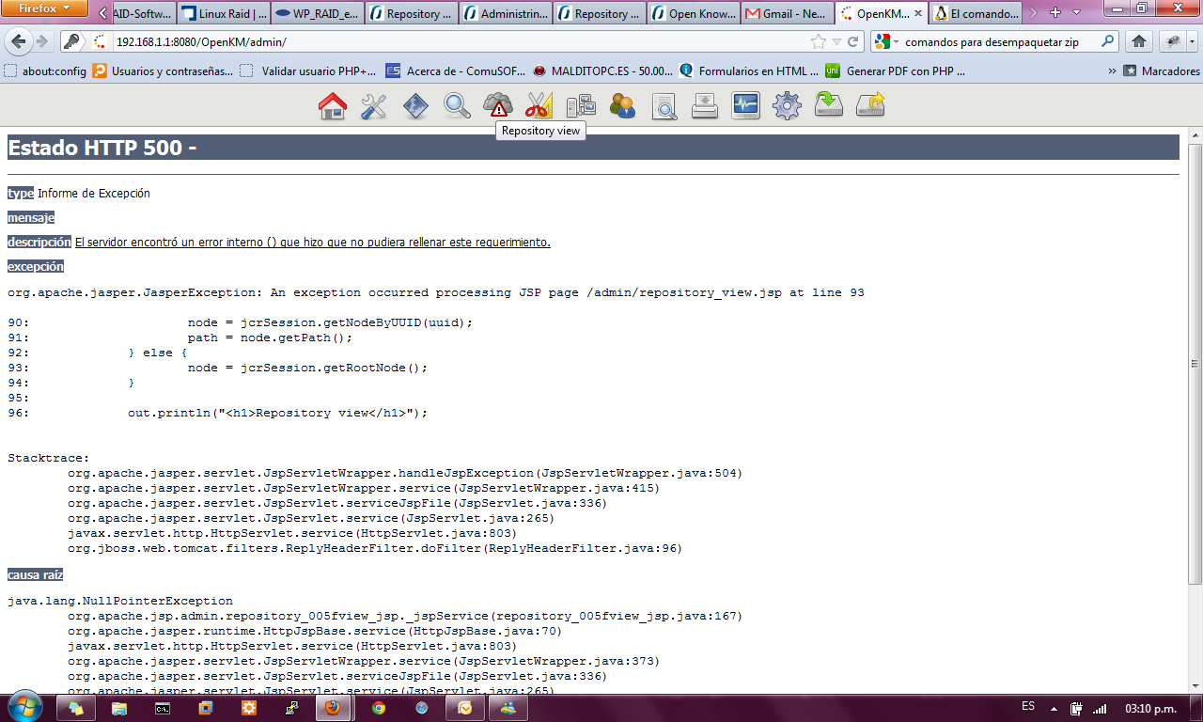Viewport: 1203px width, 722px height.
Task: Open the Firefox main menu dropdown
Action: tap(44, 9)
